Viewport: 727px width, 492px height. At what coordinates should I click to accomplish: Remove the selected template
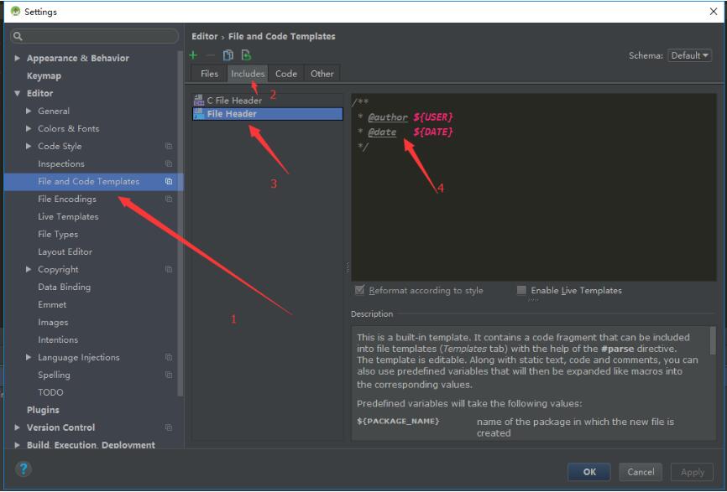tap(210, 54)
